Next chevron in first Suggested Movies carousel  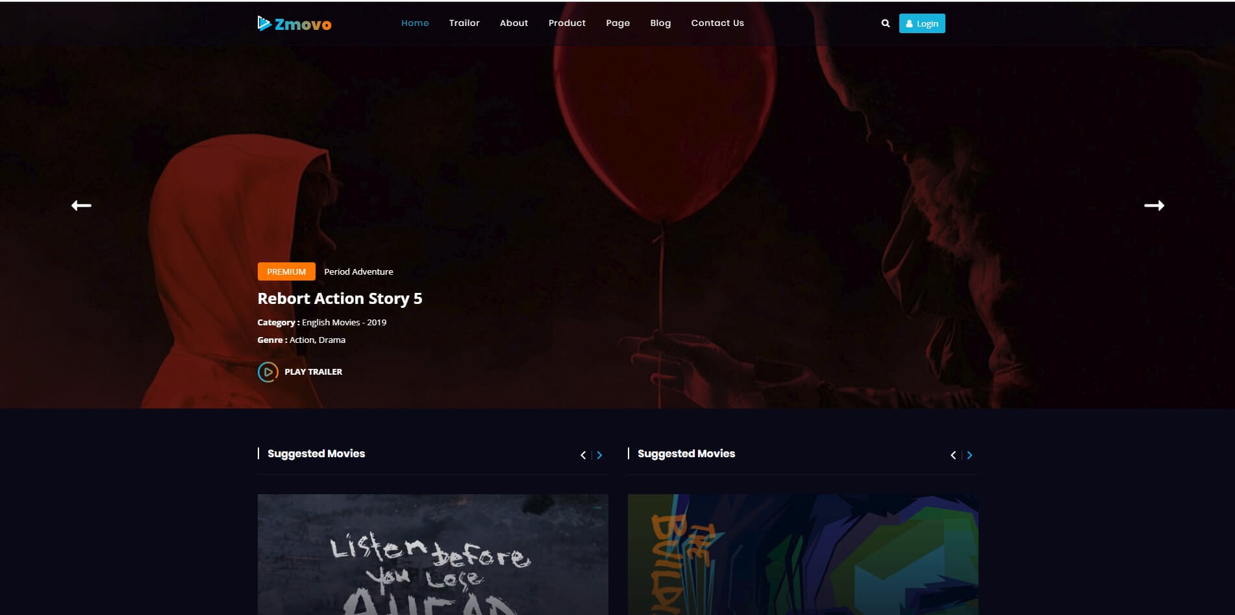(x=599, y=455)
